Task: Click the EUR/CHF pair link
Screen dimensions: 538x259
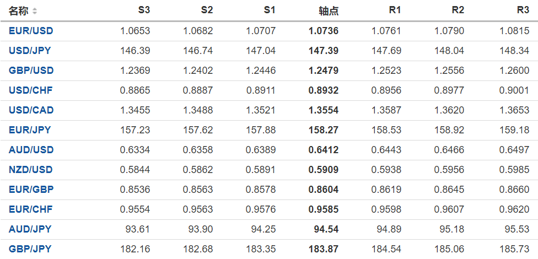Action: click(31, 209)
